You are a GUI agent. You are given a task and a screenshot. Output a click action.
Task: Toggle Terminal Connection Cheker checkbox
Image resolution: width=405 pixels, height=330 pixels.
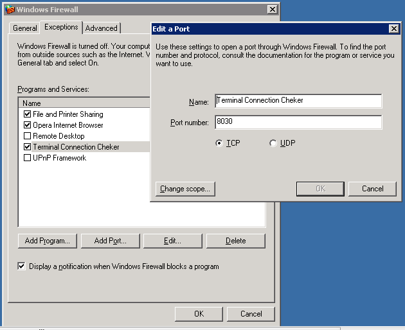[27, 147]
